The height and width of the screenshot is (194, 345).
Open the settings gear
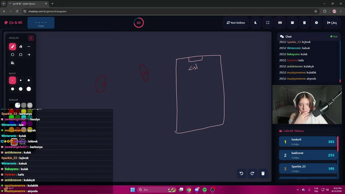pos(316,23)
